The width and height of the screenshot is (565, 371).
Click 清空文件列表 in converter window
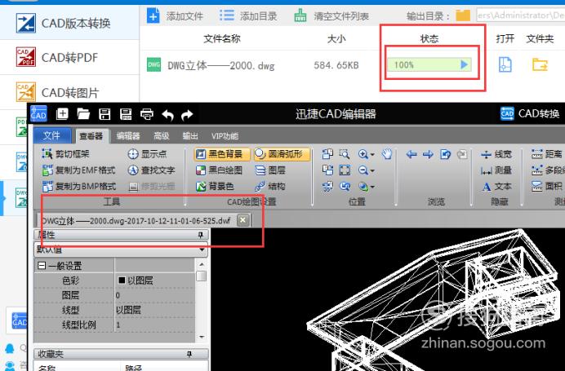point(331,15)
